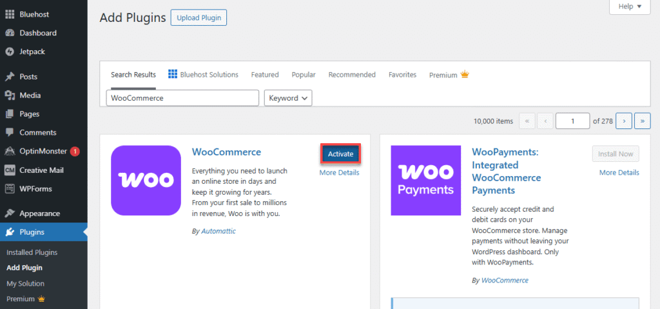
Task: Click the plugin search input field
Action: 182,98
